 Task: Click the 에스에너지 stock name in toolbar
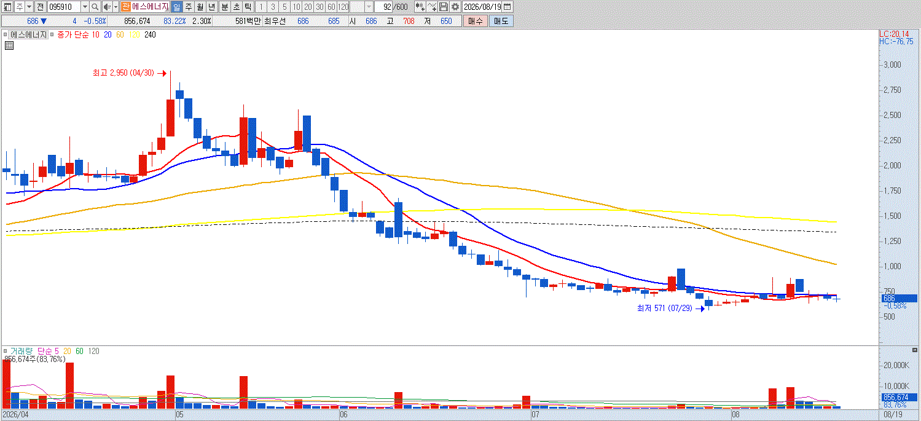(150, 7)
